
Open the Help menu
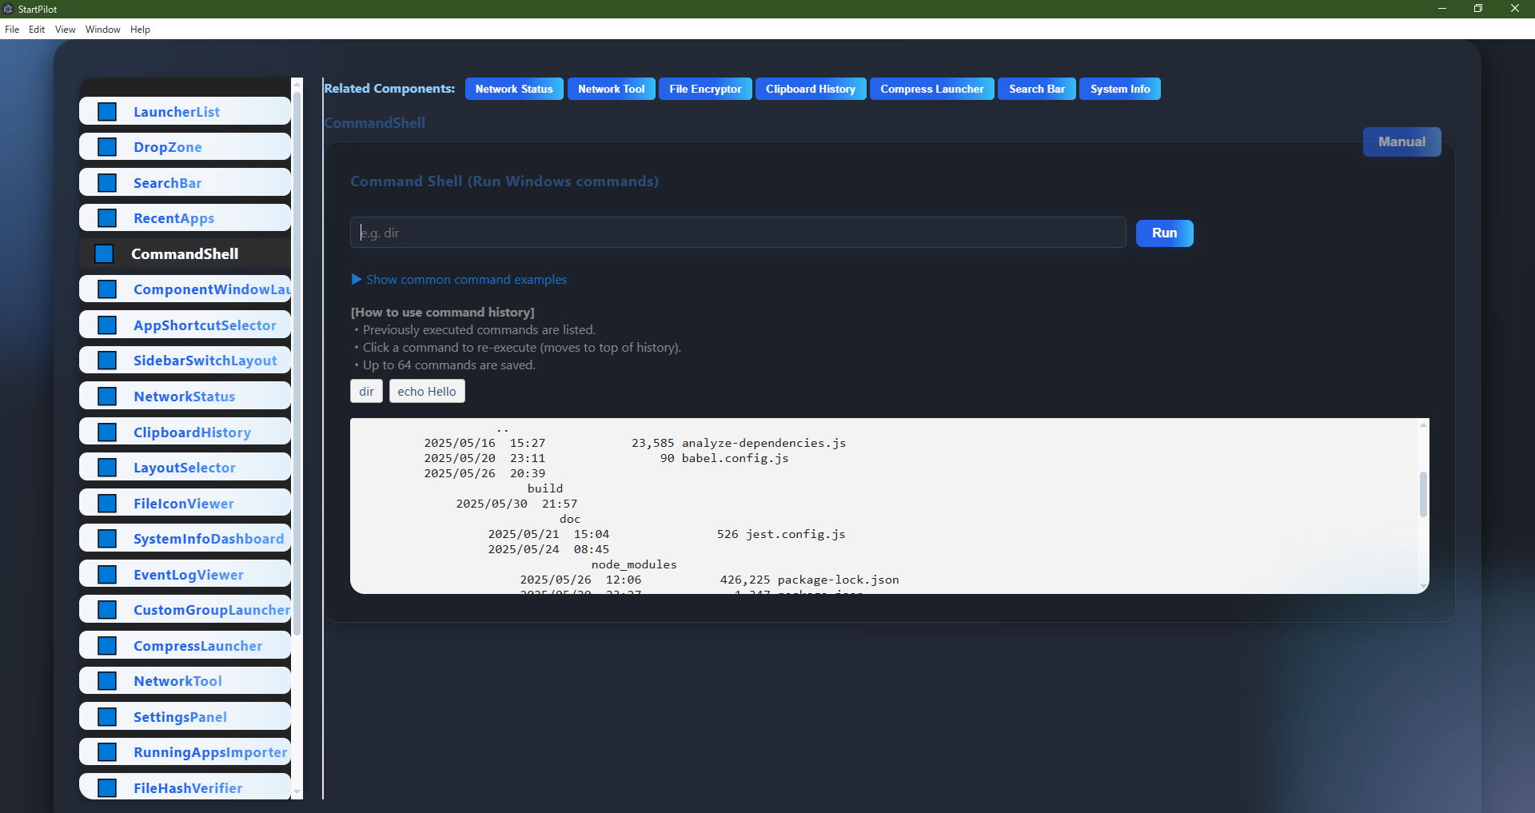(140, 30)
